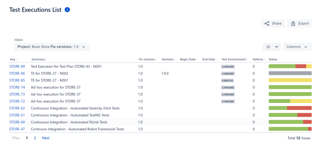Click the FIREFOX environment tag
This screenshot has height=147, width=319.
(227, 81)
